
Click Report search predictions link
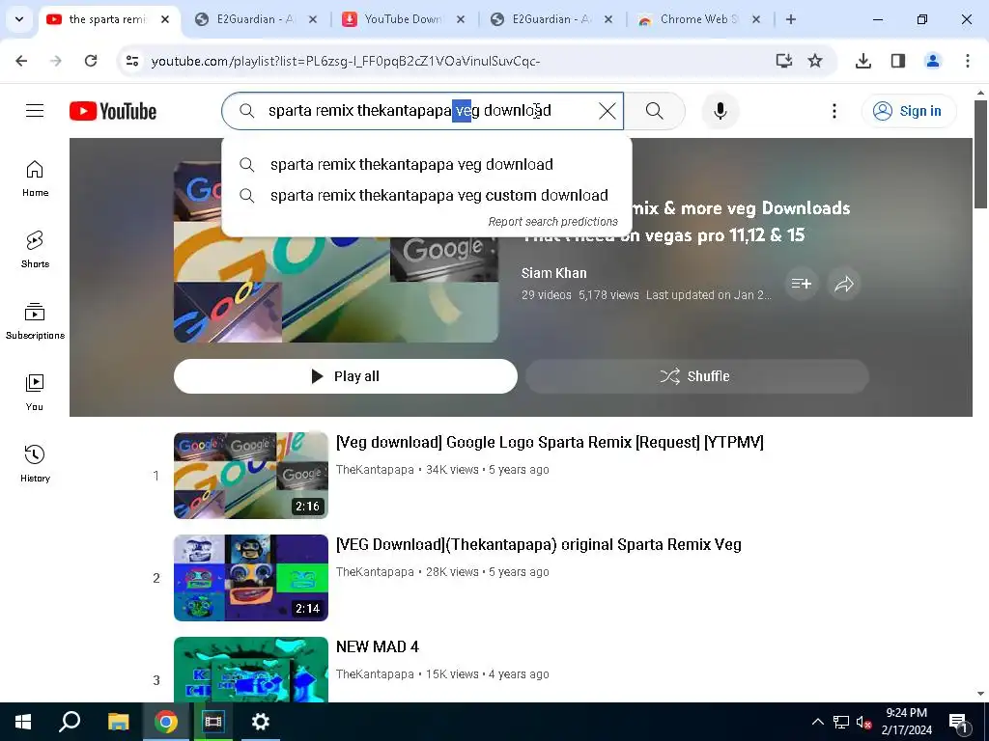click(x=552, y=222)
